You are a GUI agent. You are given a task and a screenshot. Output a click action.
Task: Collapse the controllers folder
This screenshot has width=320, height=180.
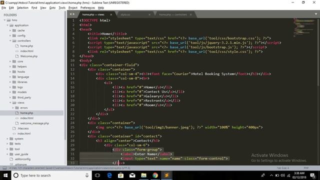tap(10, 41)
